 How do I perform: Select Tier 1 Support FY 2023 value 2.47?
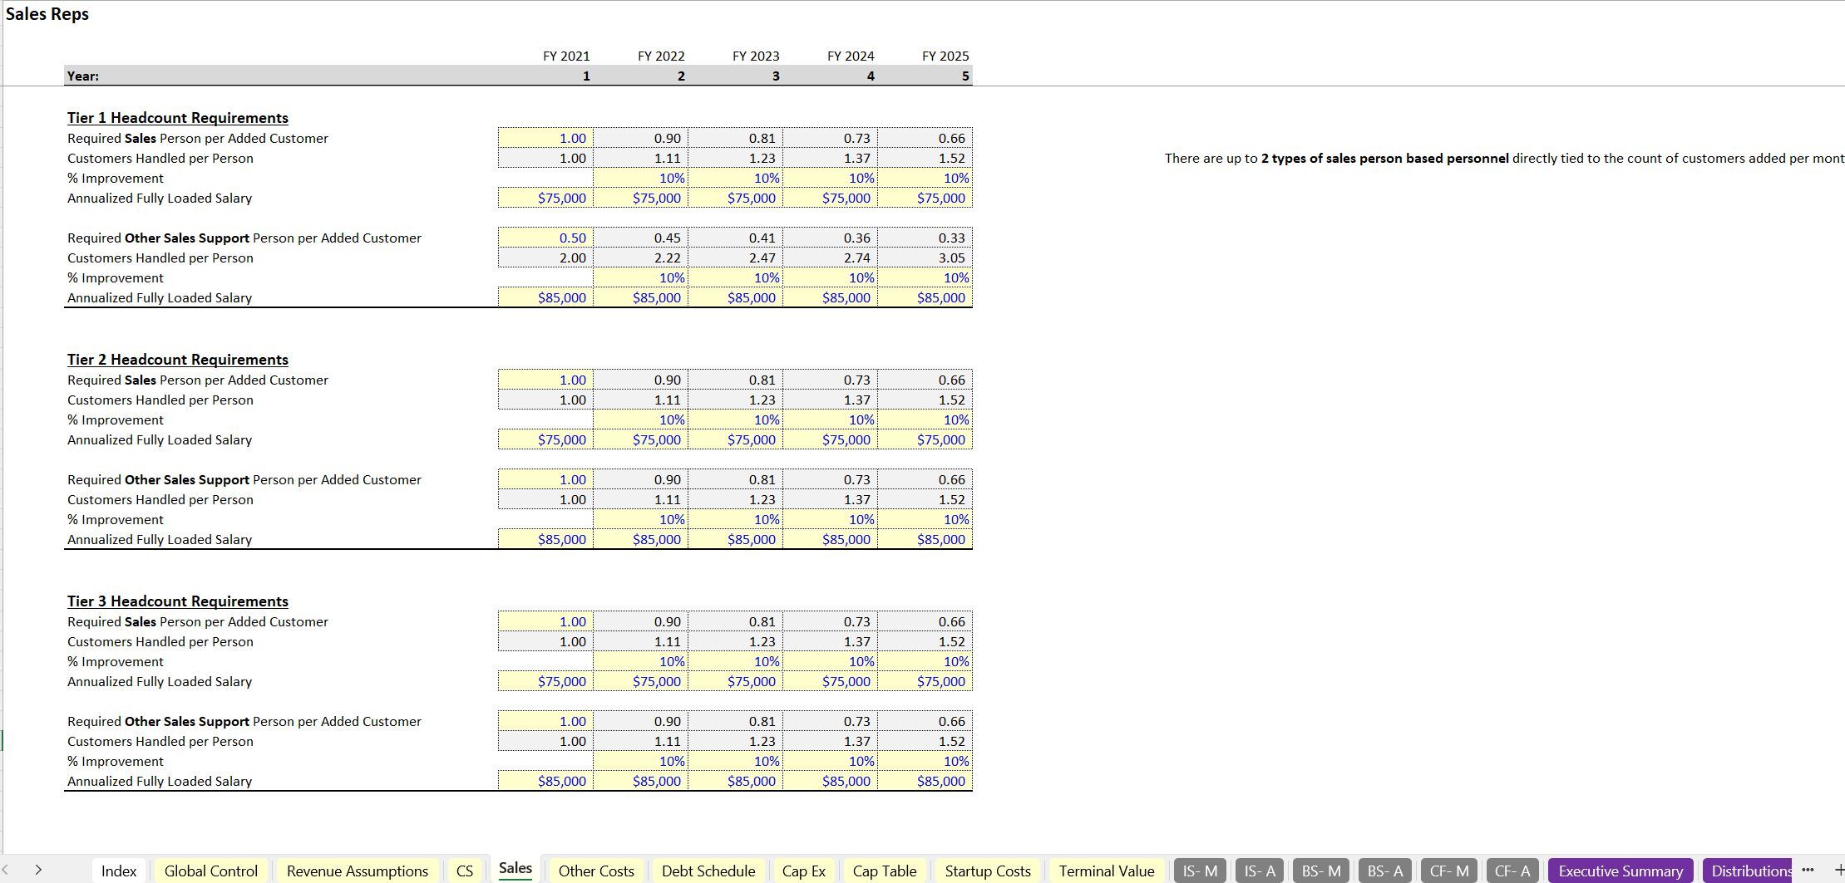(735, 258)
